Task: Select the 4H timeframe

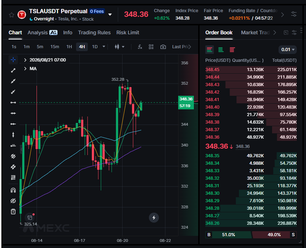Action: (x=82, y=47)
